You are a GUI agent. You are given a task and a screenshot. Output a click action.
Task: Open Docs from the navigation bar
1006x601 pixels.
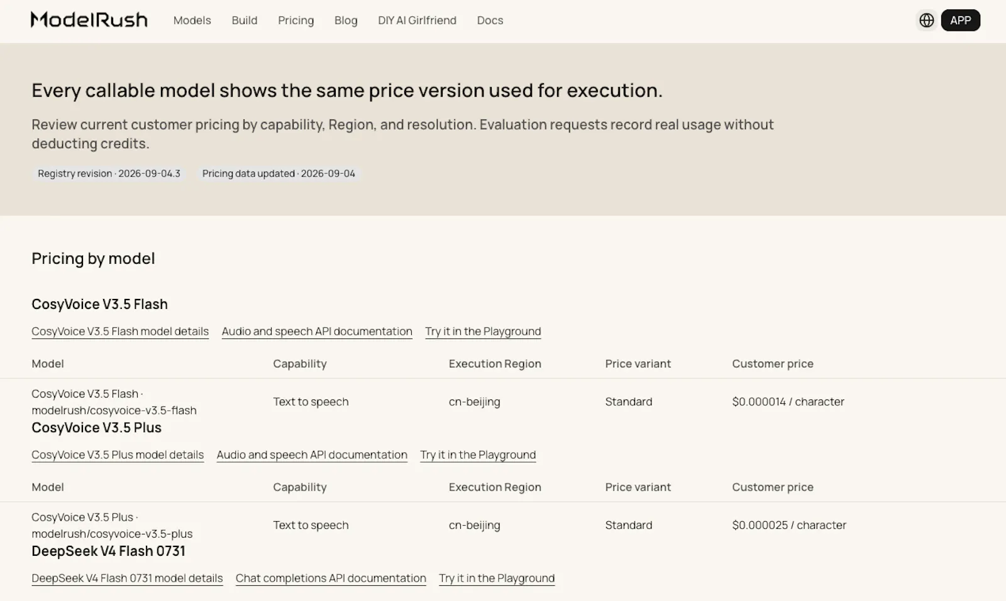[x=490, y=20]
